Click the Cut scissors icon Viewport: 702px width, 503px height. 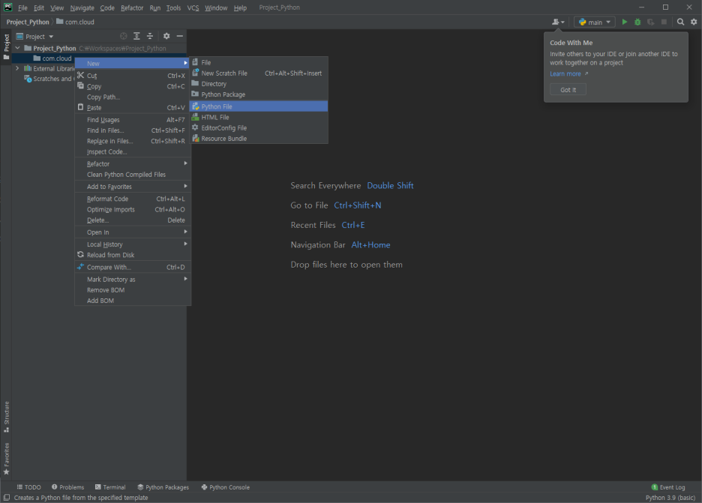(80, 75)
